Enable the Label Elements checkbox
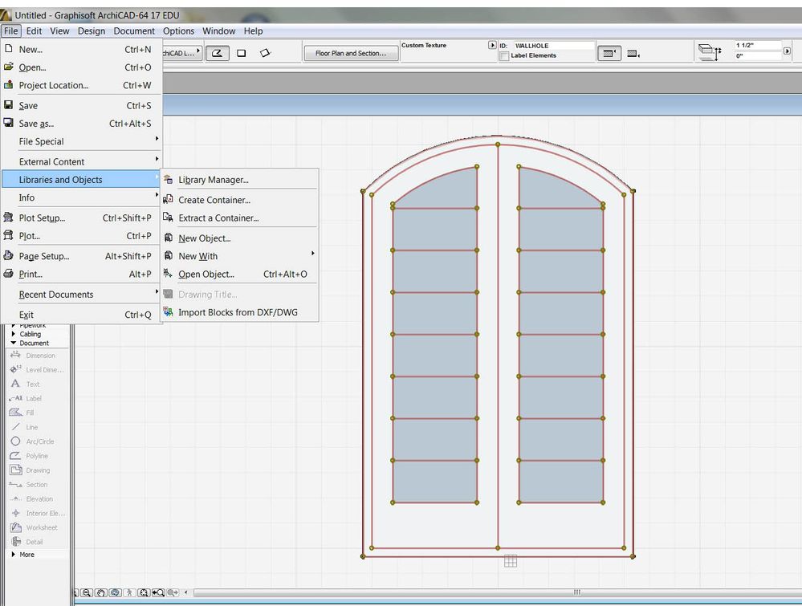This screenshot has height=606, width=802. pyautogui.click(x=504, y=56)
